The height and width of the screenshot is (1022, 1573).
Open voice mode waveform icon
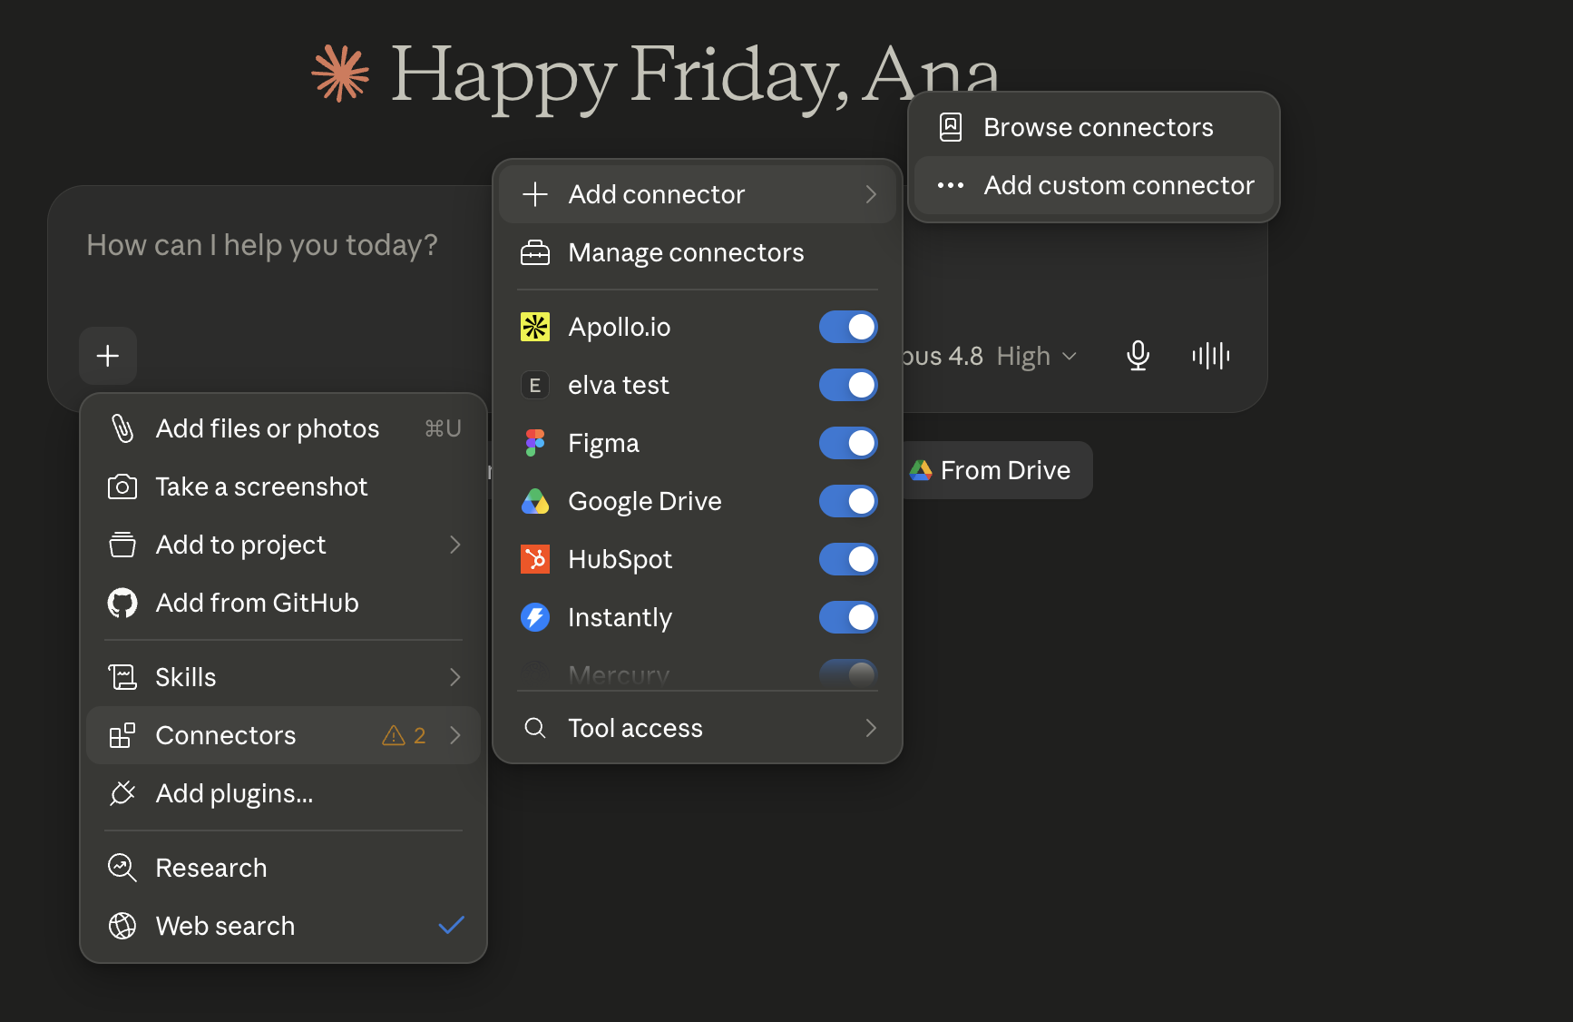(1211, 356)
